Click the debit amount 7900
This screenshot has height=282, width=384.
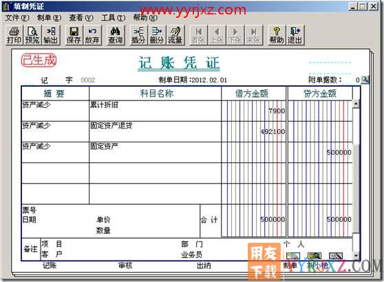point(277,111)
